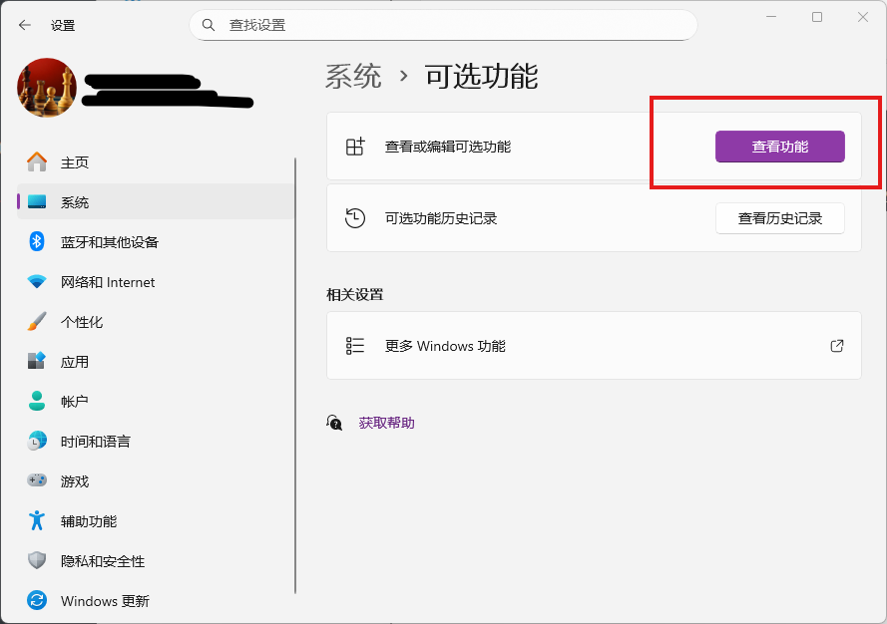Click the search magnifier icon
Viewport: 887px width, 624px height.
click(209, 25)
